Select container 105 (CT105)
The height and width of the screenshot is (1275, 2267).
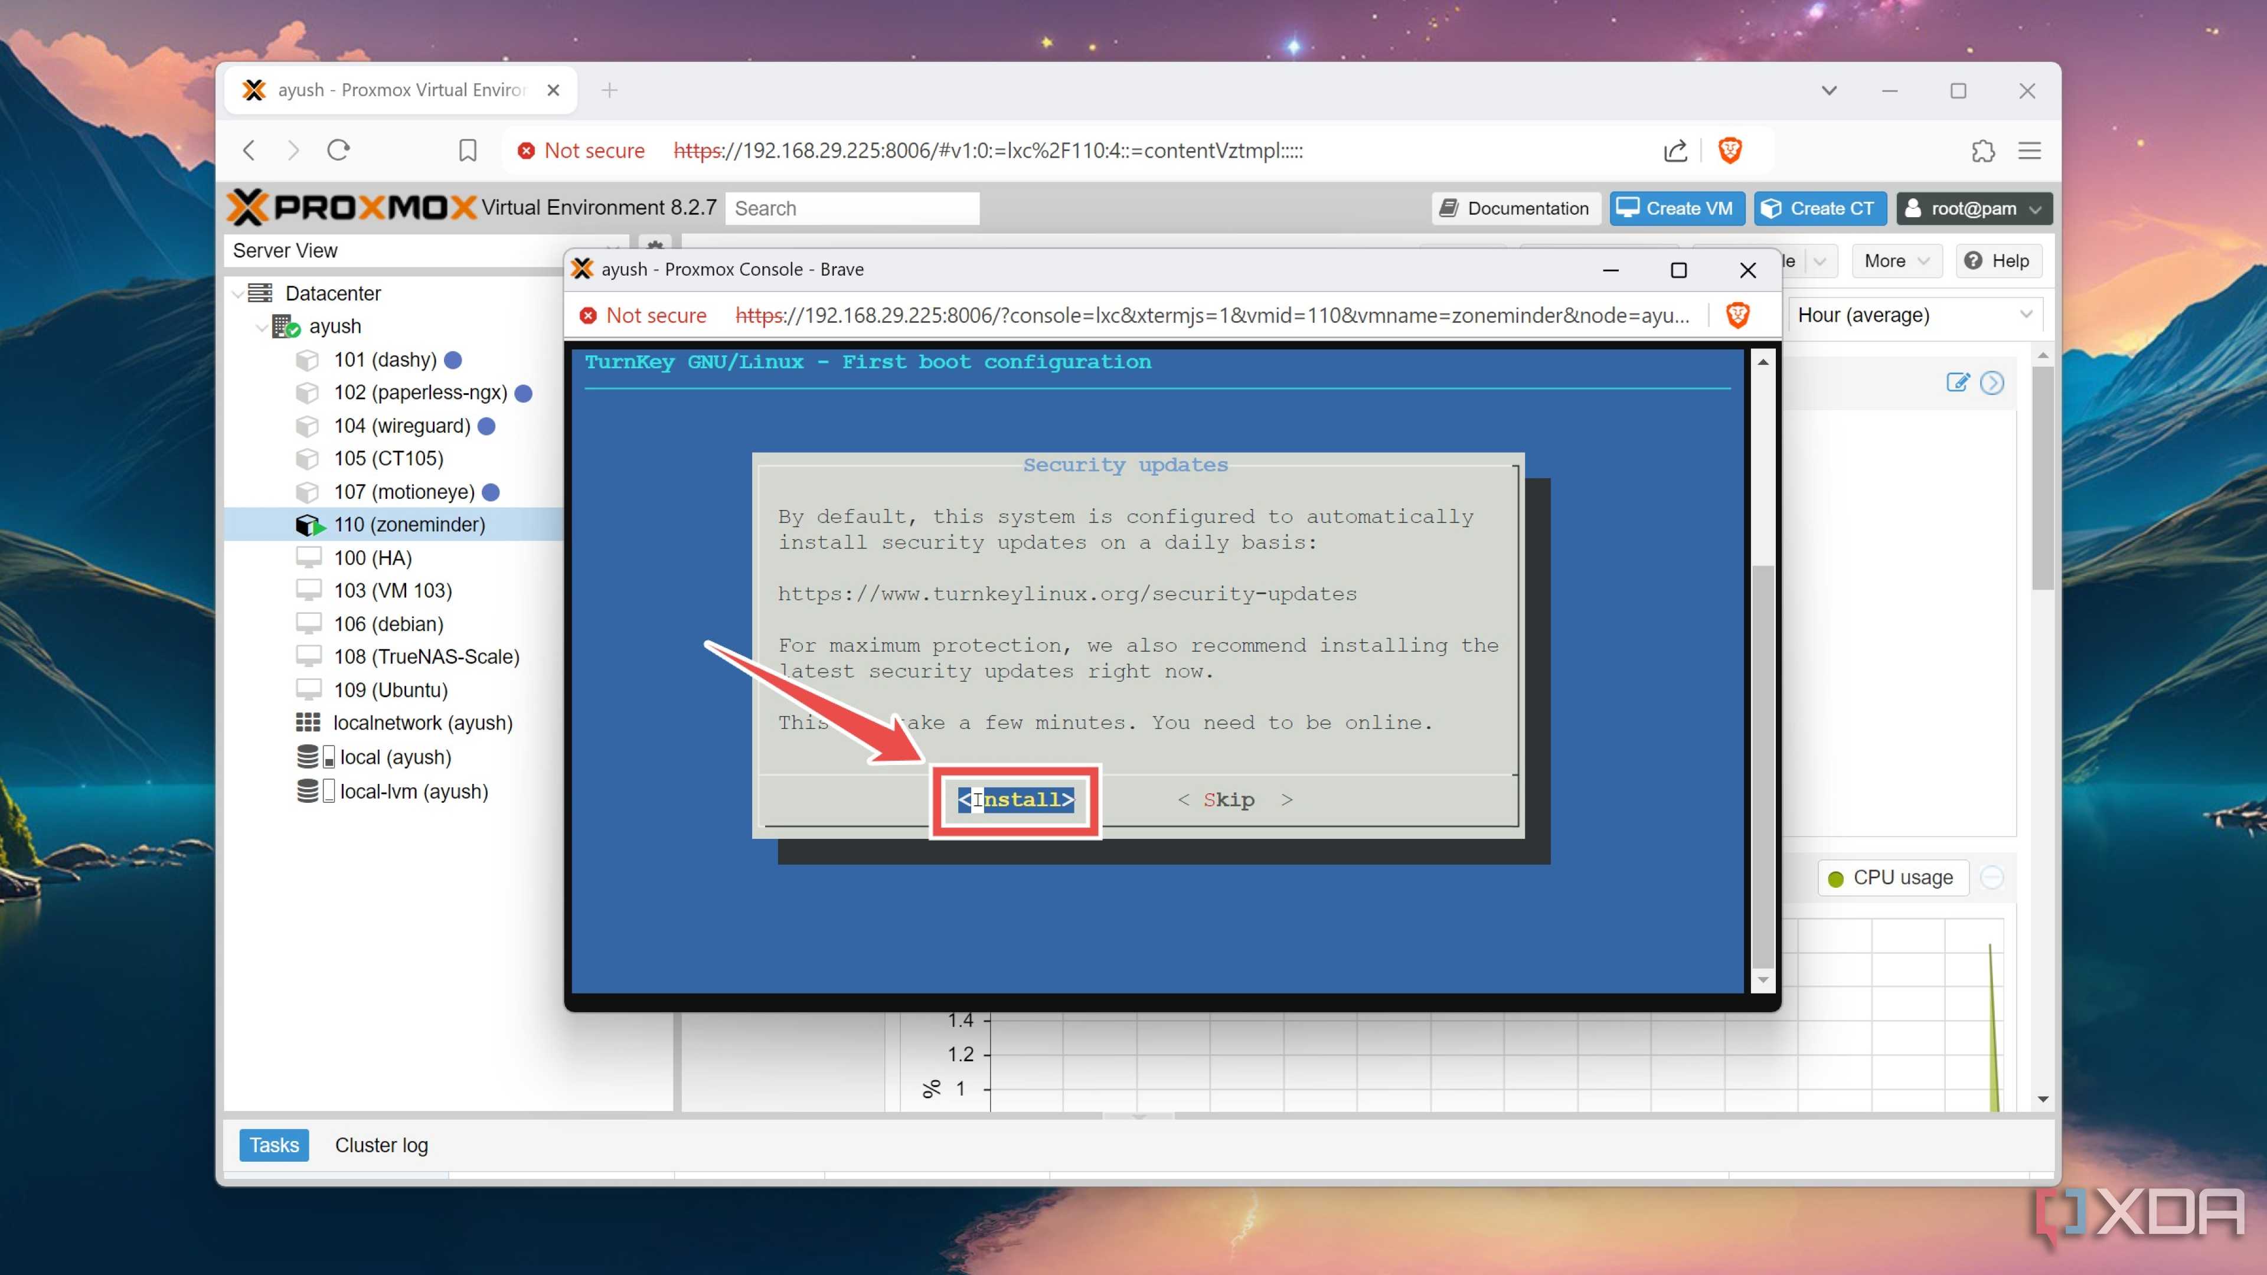click(x=388, y=459)
